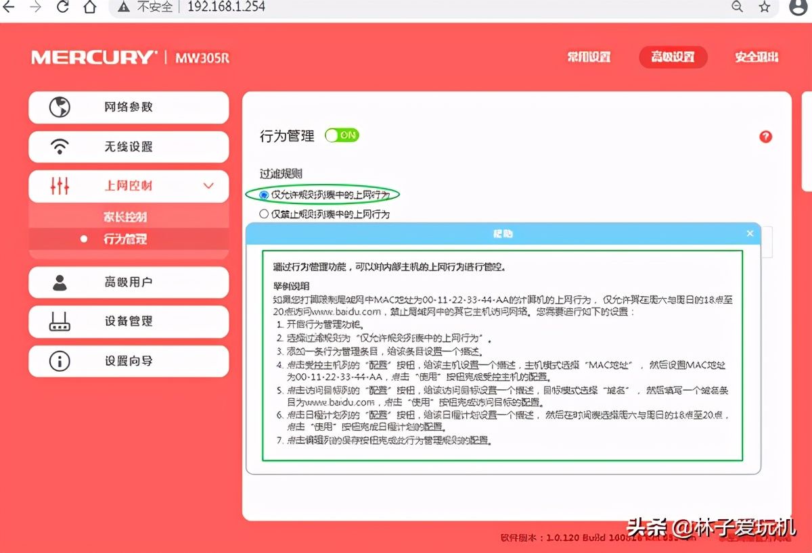Image resolution: width=812 pixels, height=553 pixels.
Task: Click the sliders icon for 上网控制
Action: [x=60, y=185]
